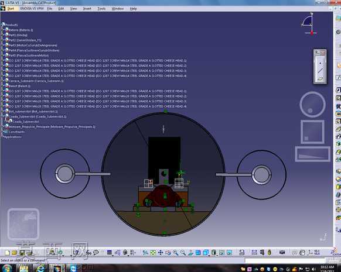Open the undo history dropdown arrow
This screenshot has width=341, height=272.
coord(63,255)
